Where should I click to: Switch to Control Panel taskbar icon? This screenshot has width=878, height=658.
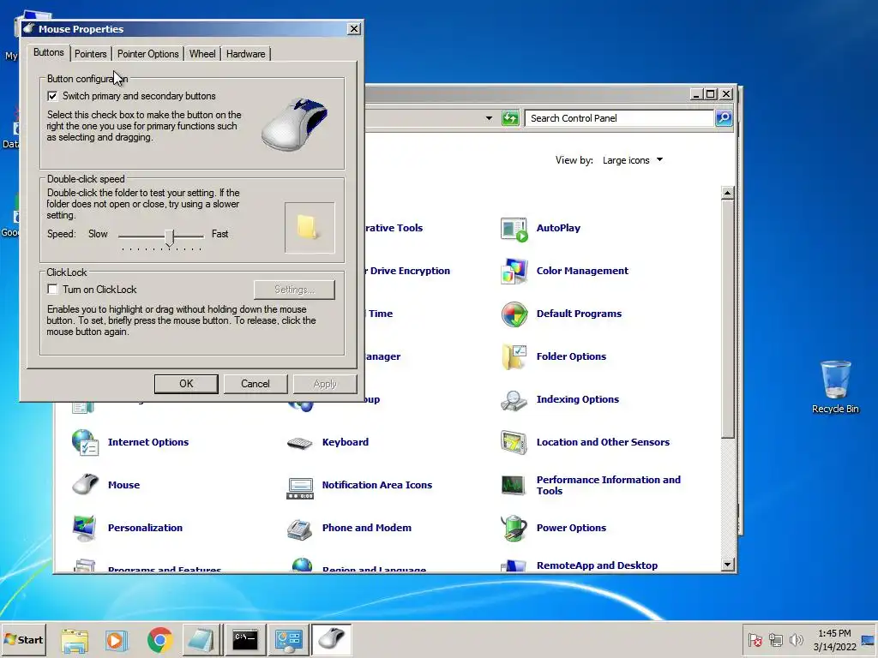[288, 639]
